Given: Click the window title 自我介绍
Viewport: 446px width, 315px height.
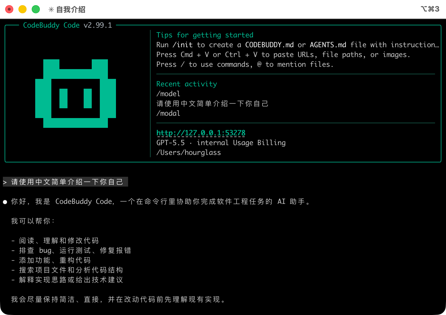Looking at the screenshot, I should pyautogui.click(x=71, y=10).
